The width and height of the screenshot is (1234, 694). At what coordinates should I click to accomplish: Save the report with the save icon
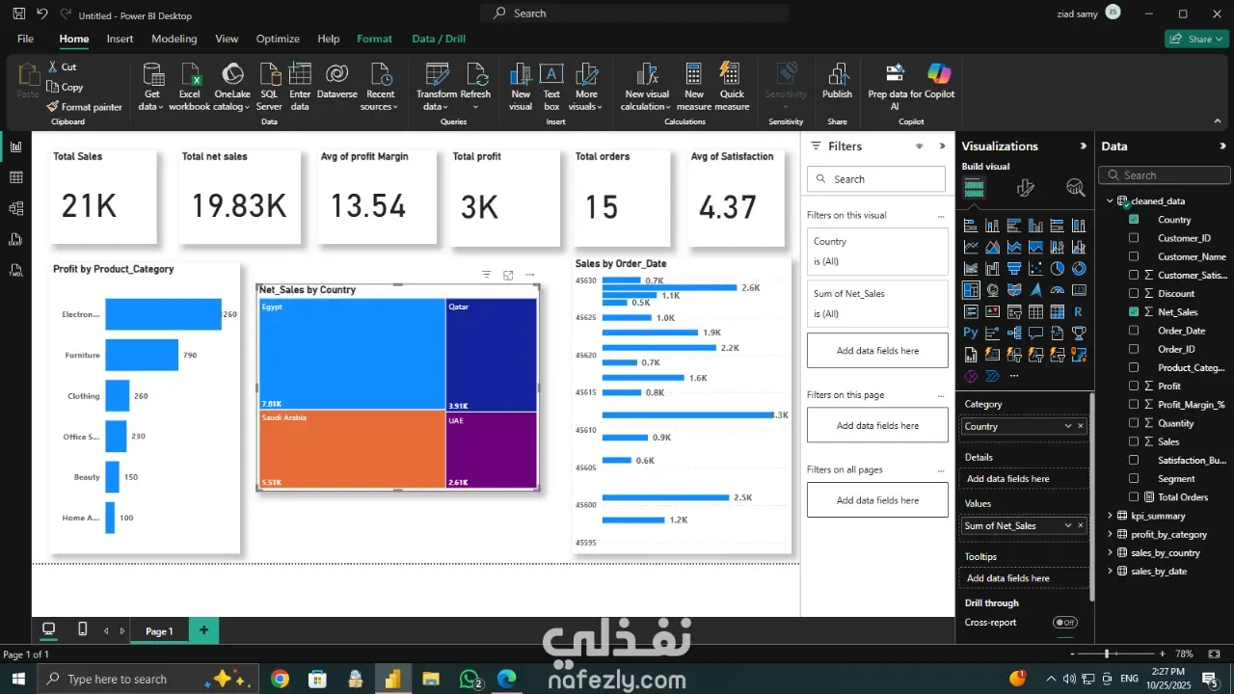click(x=19, y=14)
